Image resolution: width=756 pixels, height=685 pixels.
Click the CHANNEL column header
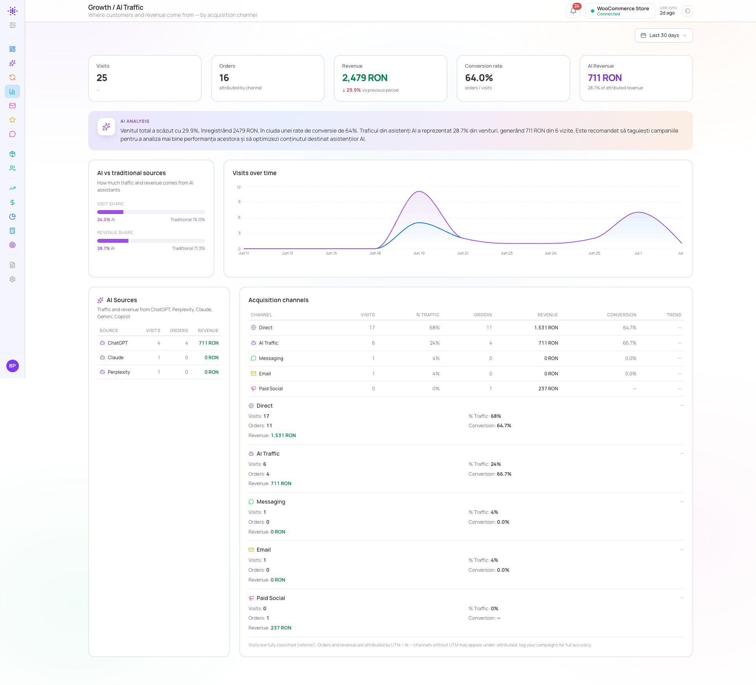coord(261,315)
